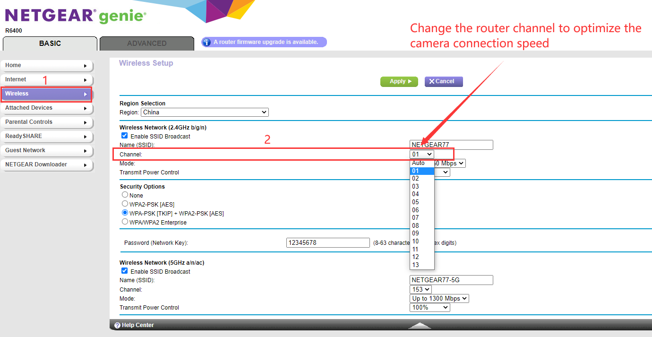
Task: Select the WPA/WPA2 Enterprise security option
Action: click(x=125, y=222)
